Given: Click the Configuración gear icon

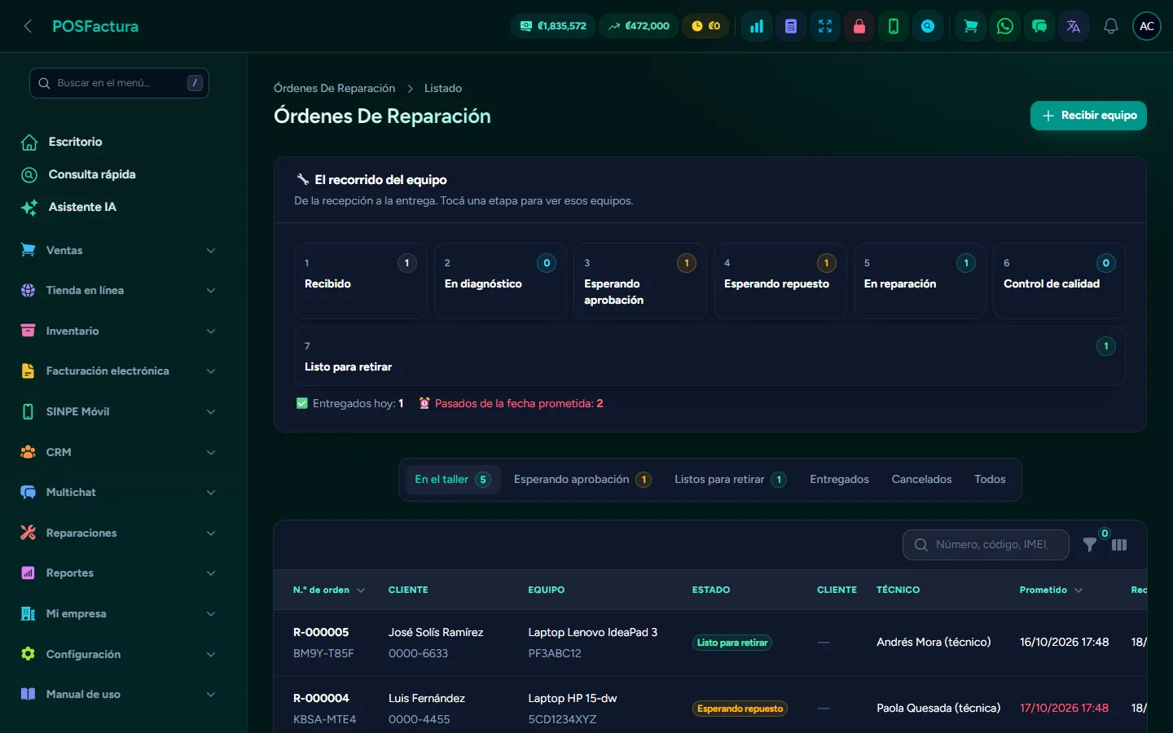Looking at the screenshot, I should 28,654.
